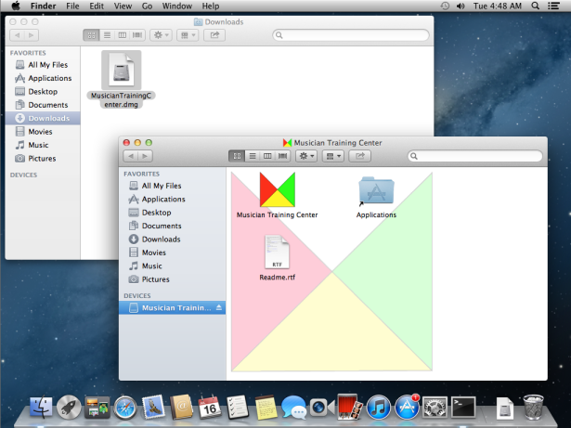Viewport: 571px width, 428px height.
Task: Open the View menu
Action: point(123,6)
